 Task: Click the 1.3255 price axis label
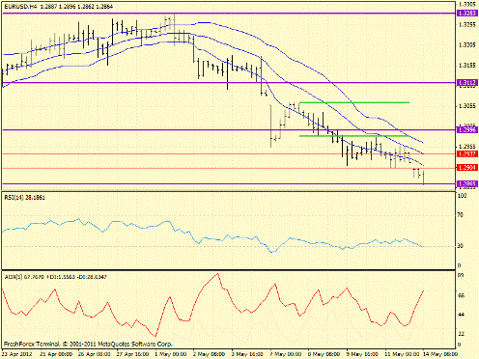[467, 25]
